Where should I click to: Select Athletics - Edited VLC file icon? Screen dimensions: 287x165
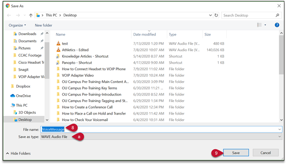58,49
